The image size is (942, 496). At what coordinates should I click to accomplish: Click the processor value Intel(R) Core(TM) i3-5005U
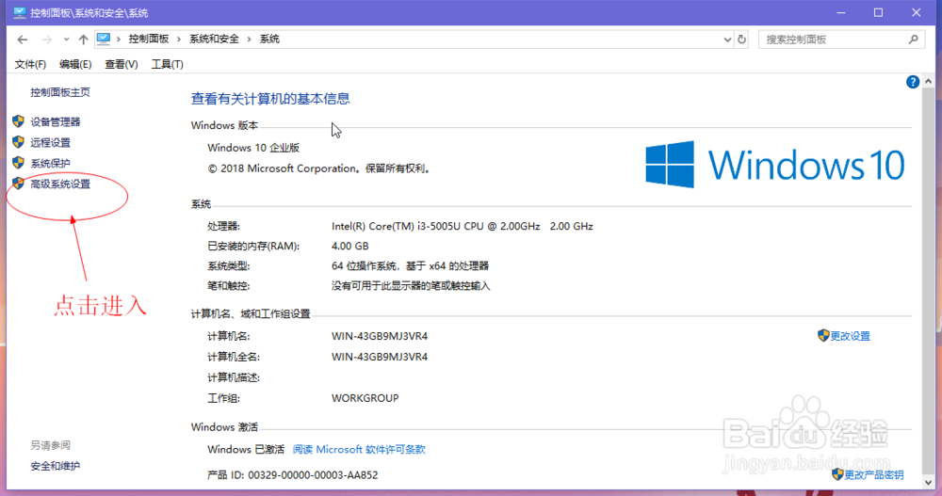(462, 227)
